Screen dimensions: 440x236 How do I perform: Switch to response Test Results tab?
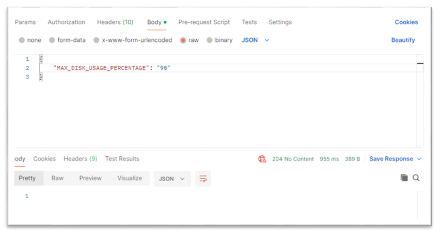[122, 159]
